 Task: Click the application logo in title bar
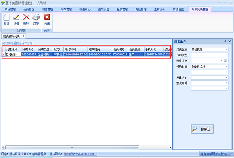click(x=2, y=3)
